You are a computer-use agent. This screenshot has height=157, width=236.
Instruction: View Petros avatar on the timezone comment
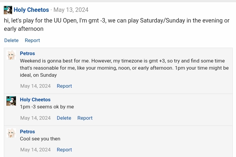[11, 55]
